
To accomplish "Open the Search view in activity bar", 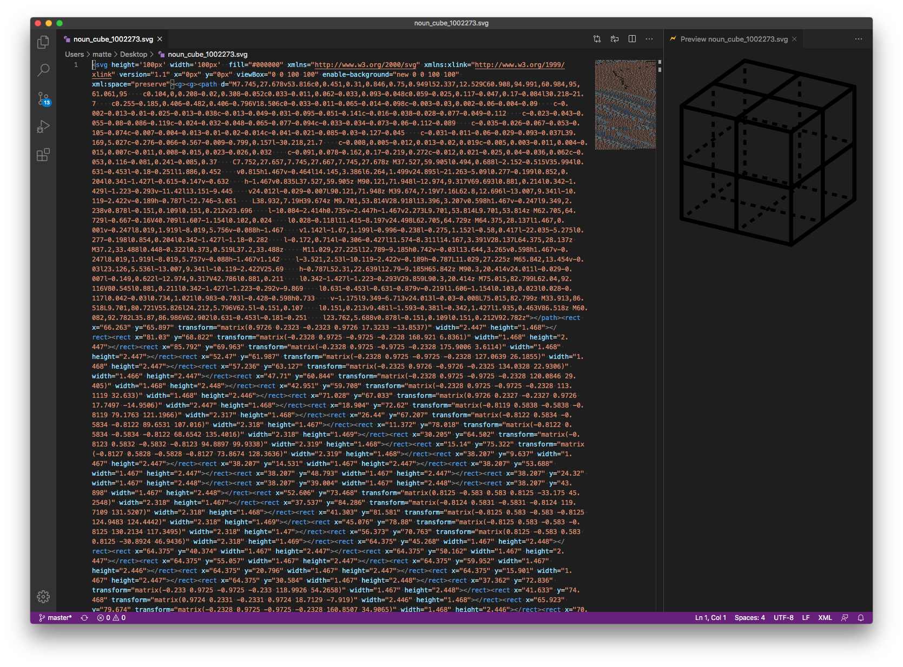I will [43, 70].
